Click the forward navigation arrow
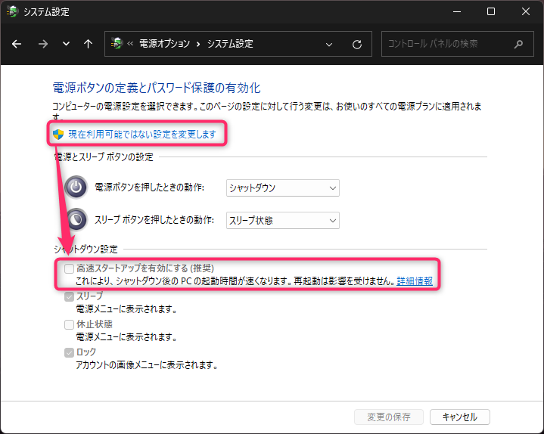Screen dimensions: 544x434 pos(42,44)
